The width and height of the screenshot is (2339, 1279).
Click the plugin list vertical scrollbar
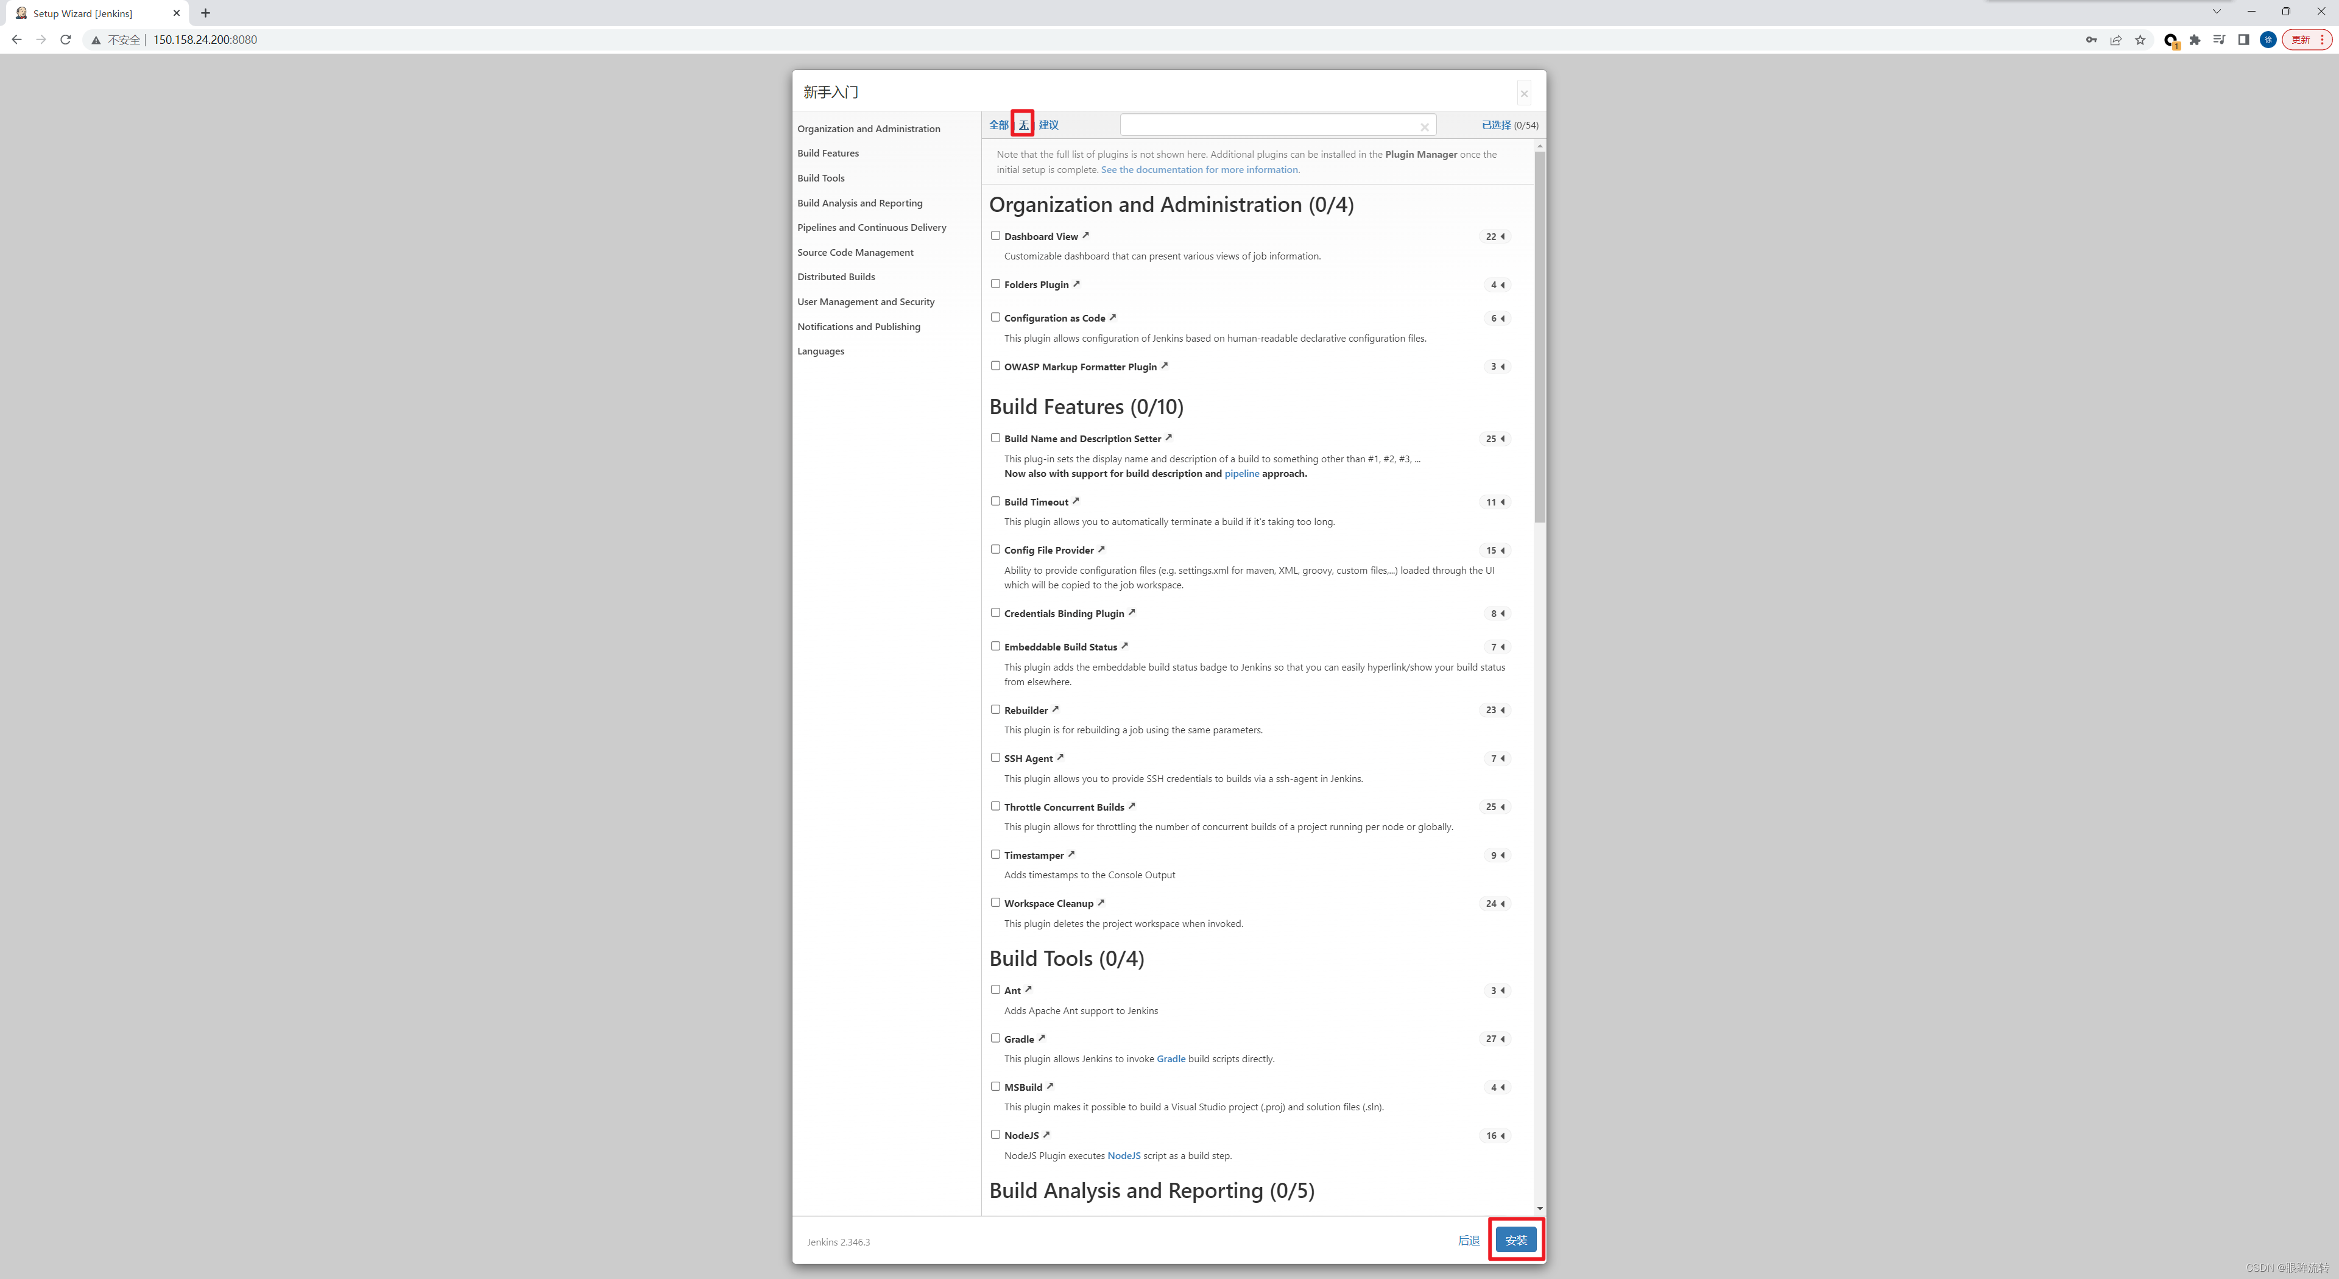(1540, 336)
